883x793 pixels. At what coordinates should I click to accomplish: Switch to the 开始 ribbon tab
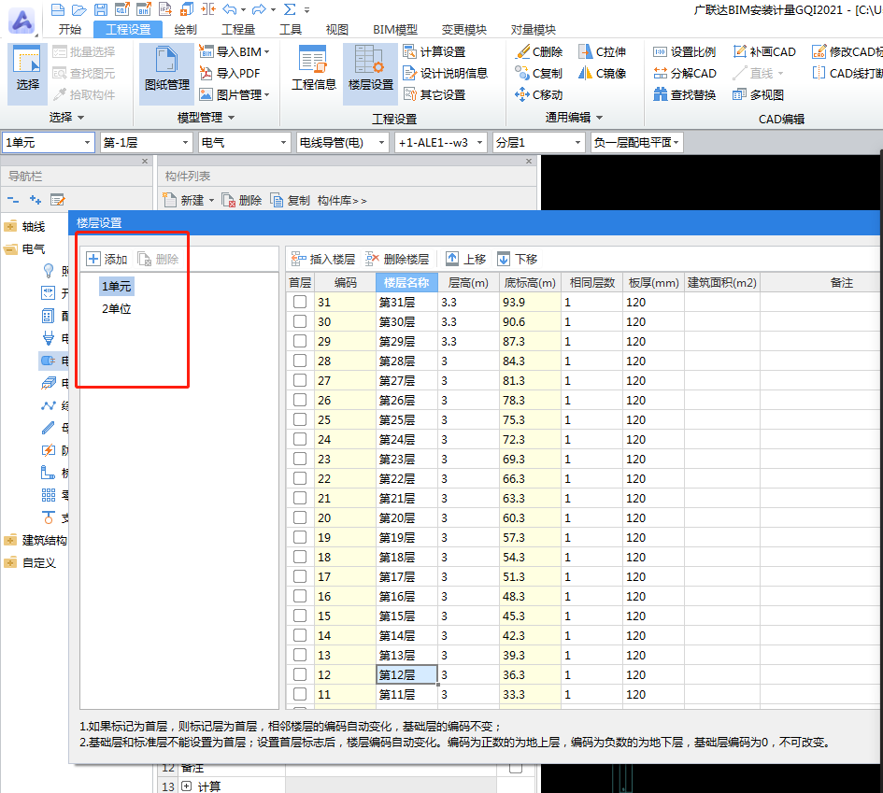click(70, 29)
